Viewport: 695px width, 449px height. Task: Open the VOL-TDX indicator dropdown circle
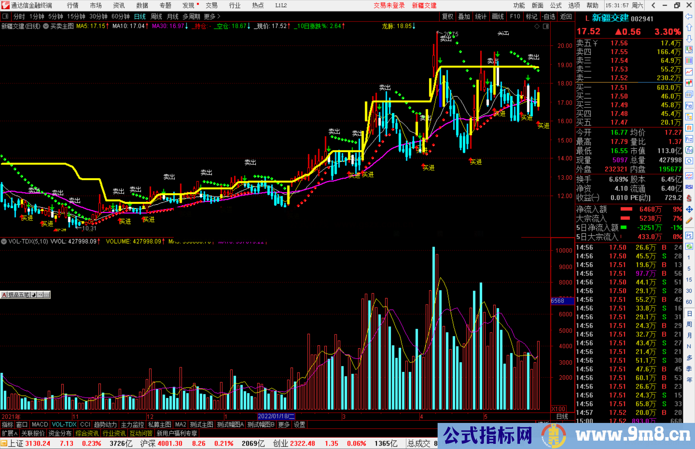pyautogui.click(x=4, y=241)
